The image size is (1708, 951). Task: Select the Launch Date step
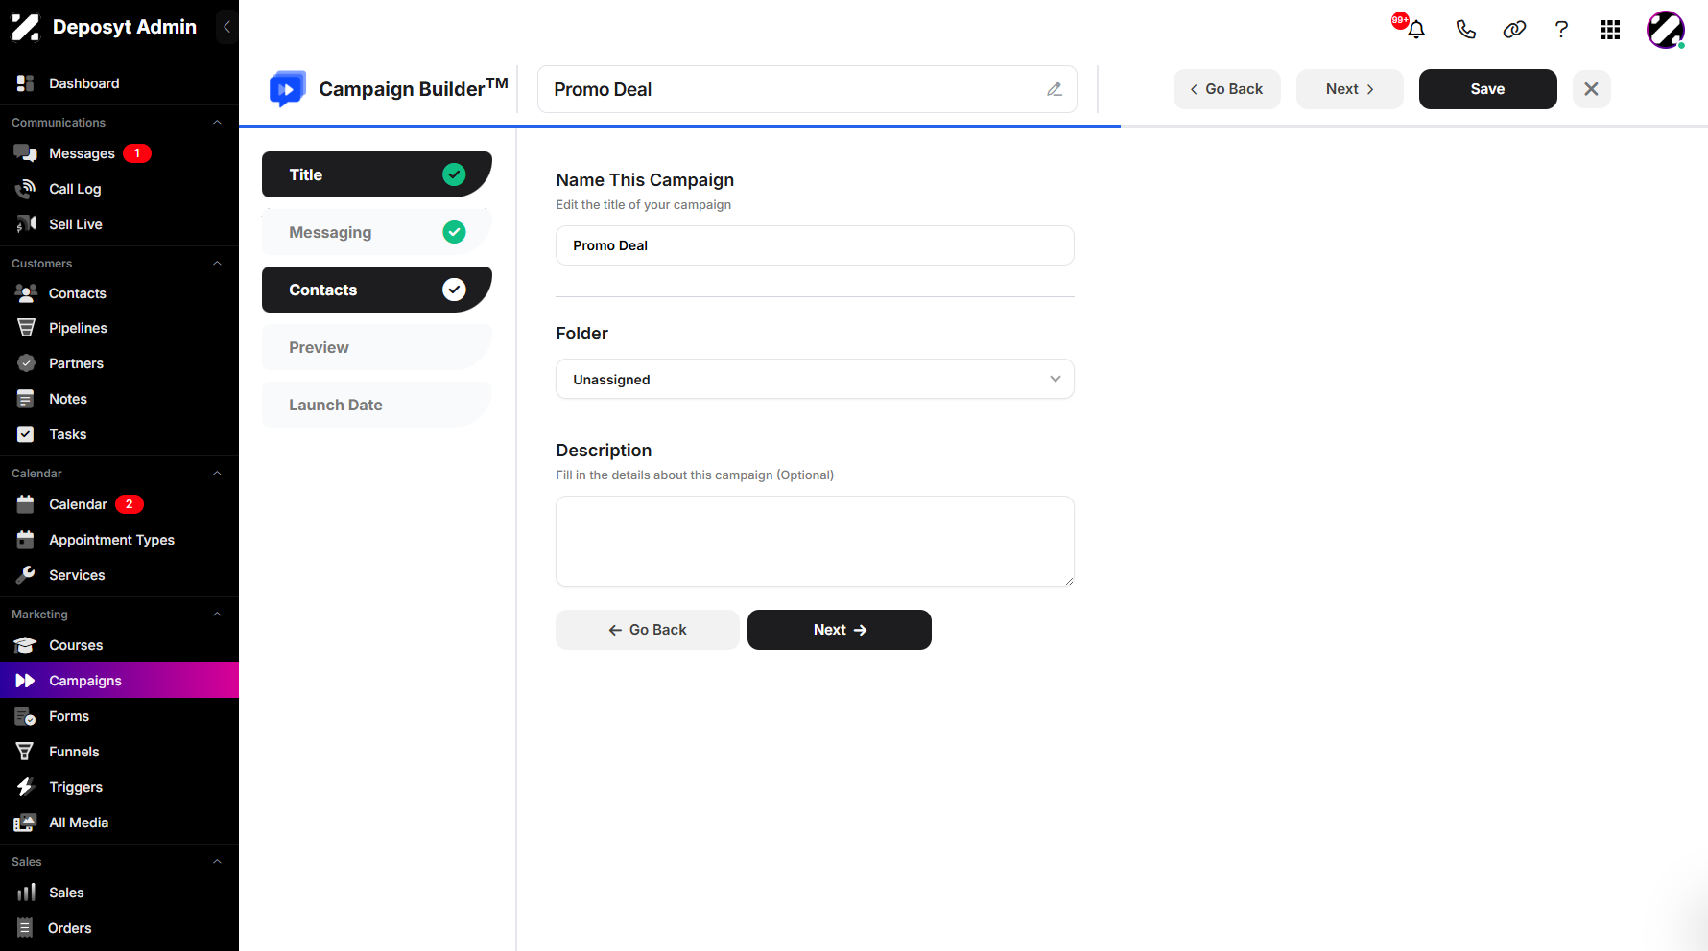(377, 405)
